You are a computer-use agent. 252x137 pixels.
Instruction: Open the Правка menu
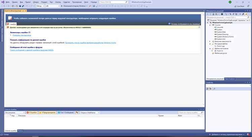[15, 2]
